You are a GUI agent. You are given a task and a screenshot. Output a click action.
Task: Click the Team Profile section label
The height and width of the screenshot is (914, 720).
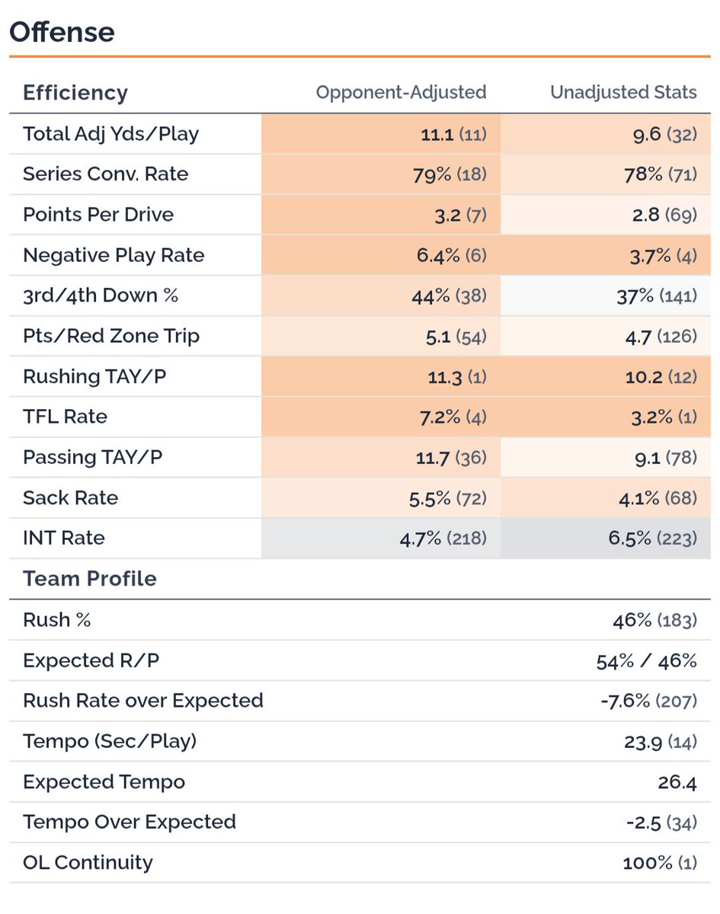point(90,579)
